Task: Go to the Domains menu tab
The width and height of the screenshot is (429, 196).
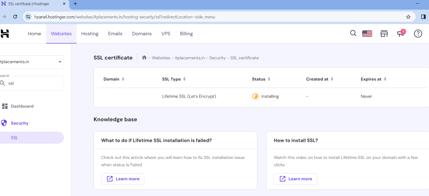Action: (x=142, y=34)
